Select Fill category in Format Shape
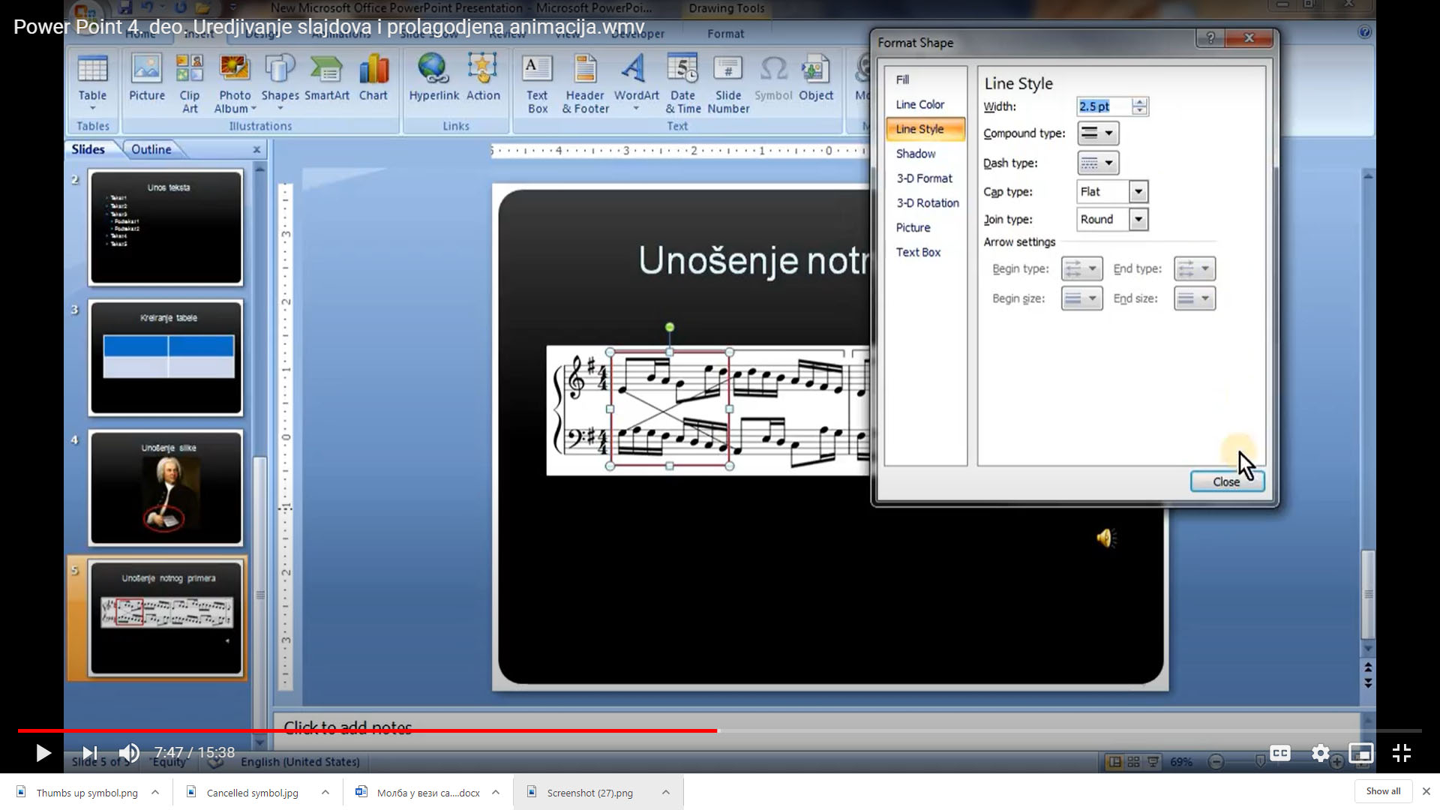The width and height of the screenshot is (1440, 810). (902, 79)
